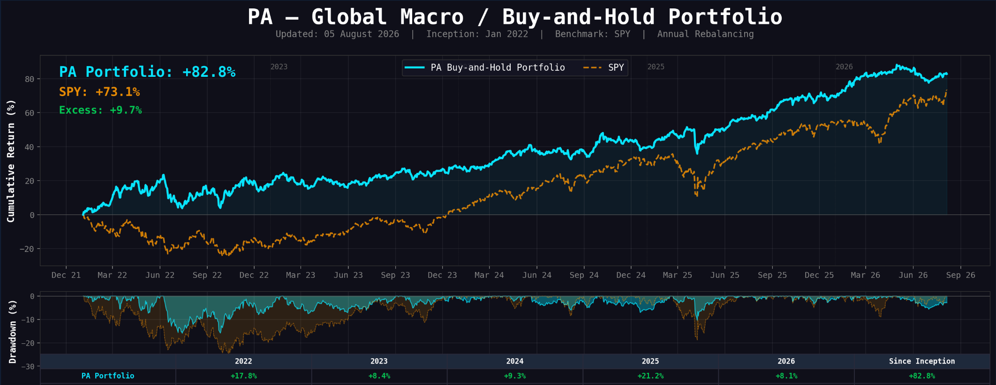Click the "Jun 26" x-axis tick label
The height and width of the screenshot is (385, 996).
(913, 275)
